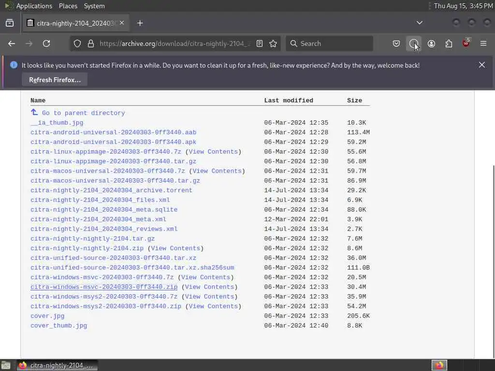This screenshot has height=371, width=495.
Task: Click the toolbar button under the cursor
Action: click(414, 43)
